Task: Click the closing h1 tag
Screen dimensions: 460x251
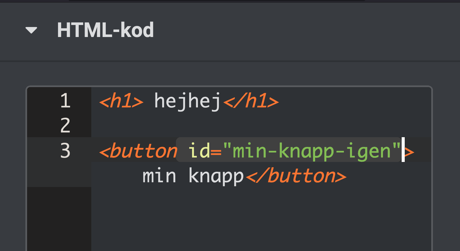Action: pos(251,101)
